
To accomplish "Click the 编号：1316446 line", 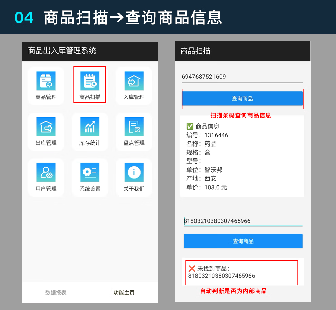I will pos(207,135).
